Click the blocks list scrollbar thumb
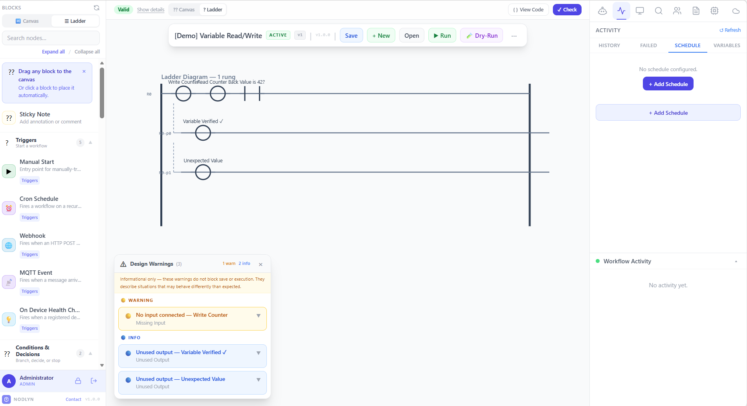Screen dimensions: 747x406 (102, 93)
